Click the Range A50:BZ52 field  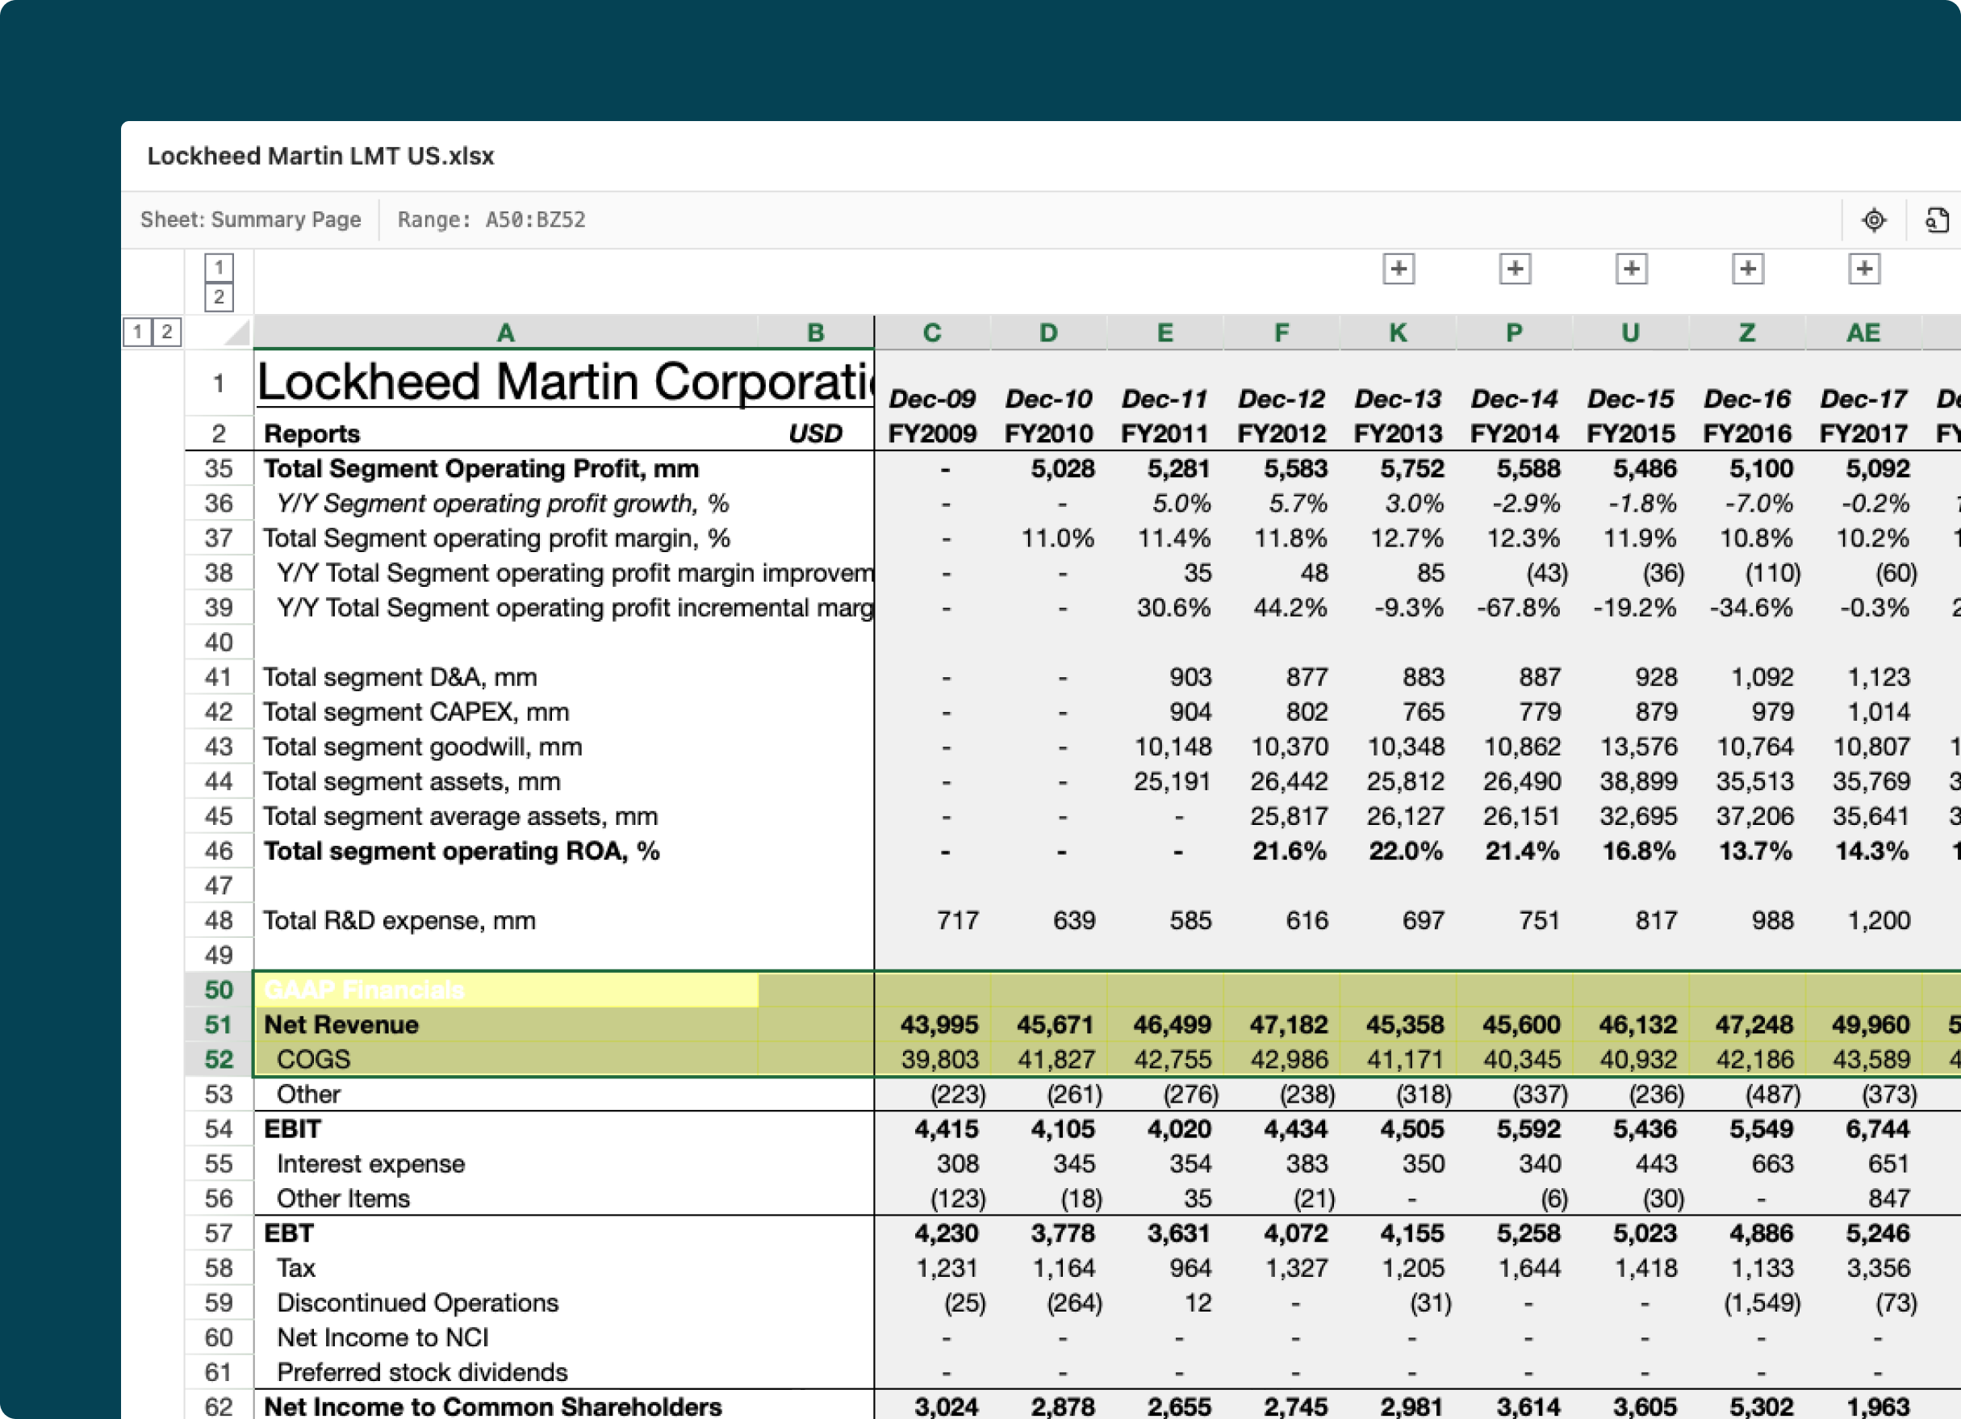point(491,220)
